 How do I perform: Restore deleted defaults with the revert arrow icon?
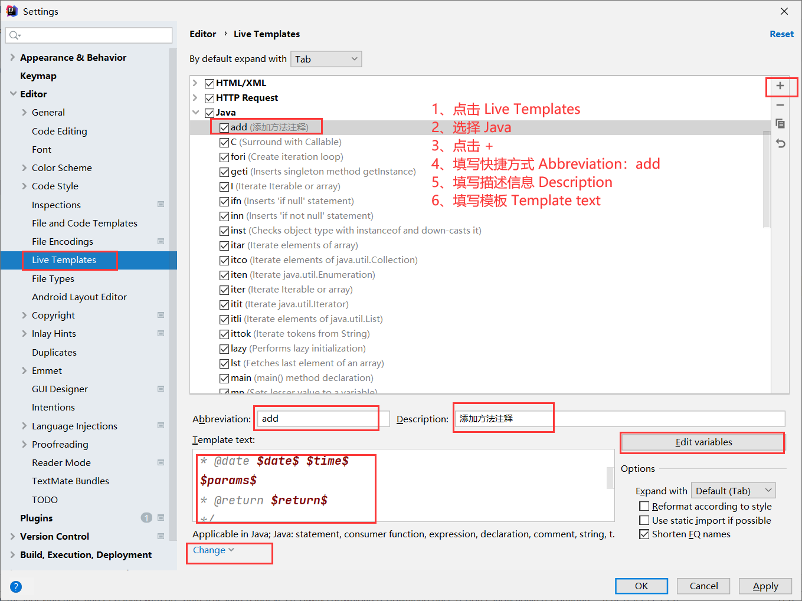[780, 143]
